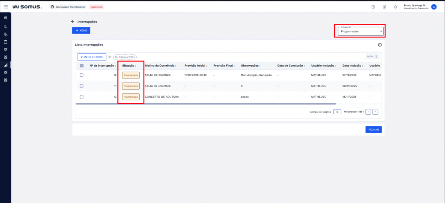Screen dimensions: 445x203
Task: Open the user avatar icon
Action: pos(434,7)
